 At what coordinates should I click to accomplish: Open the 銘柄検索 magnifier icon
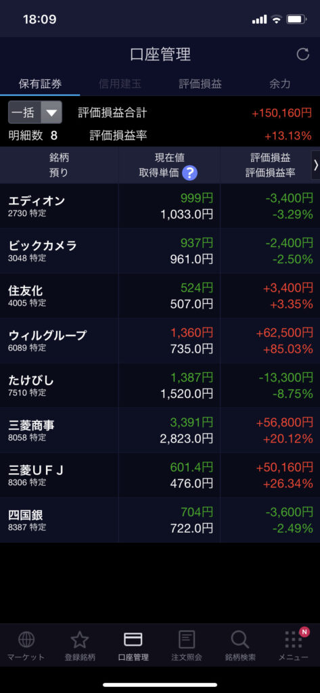click(x=240, y=639)
